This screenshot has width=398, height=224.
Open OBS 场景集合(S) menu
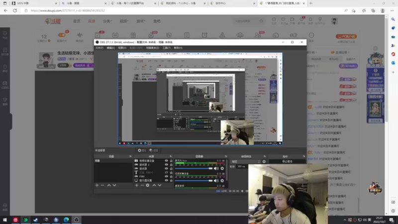point(153,48)
